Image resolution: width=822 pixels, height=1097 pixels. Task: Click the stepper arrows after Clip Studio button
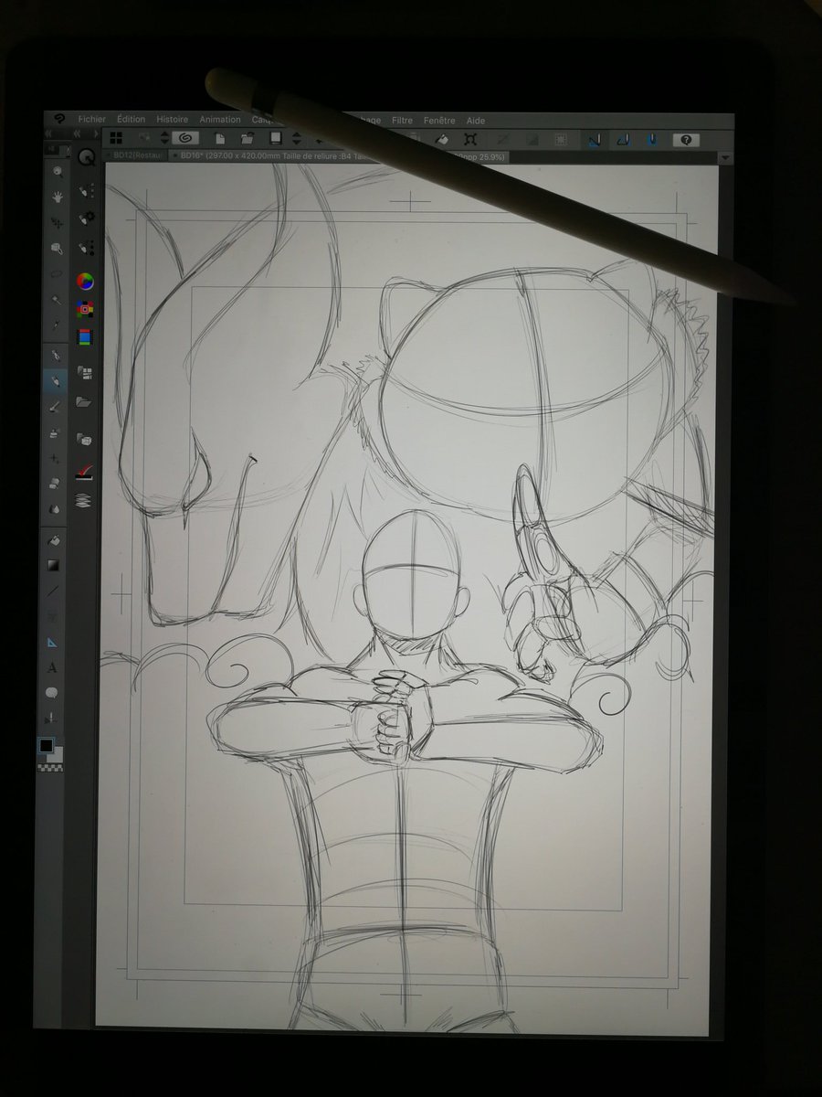(164, 138)
